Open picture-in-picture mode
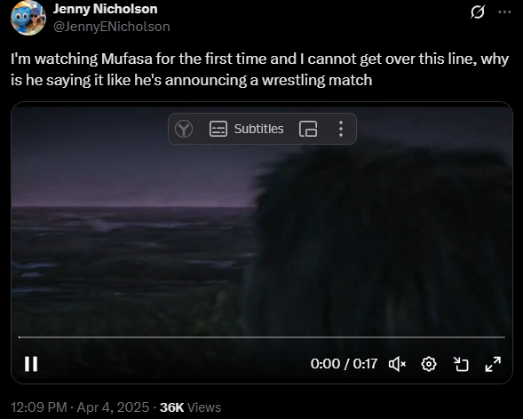523x419 pixels. (x=308, y=129)
